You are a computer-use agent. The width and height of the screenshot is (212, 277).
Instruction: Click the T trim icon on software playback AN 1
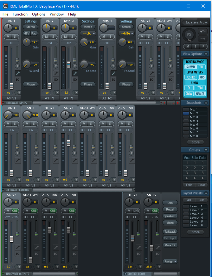point(17,153)
